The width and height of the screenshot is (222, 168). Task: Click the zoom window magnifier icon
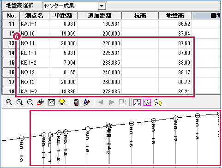click(x=9, y=102)
